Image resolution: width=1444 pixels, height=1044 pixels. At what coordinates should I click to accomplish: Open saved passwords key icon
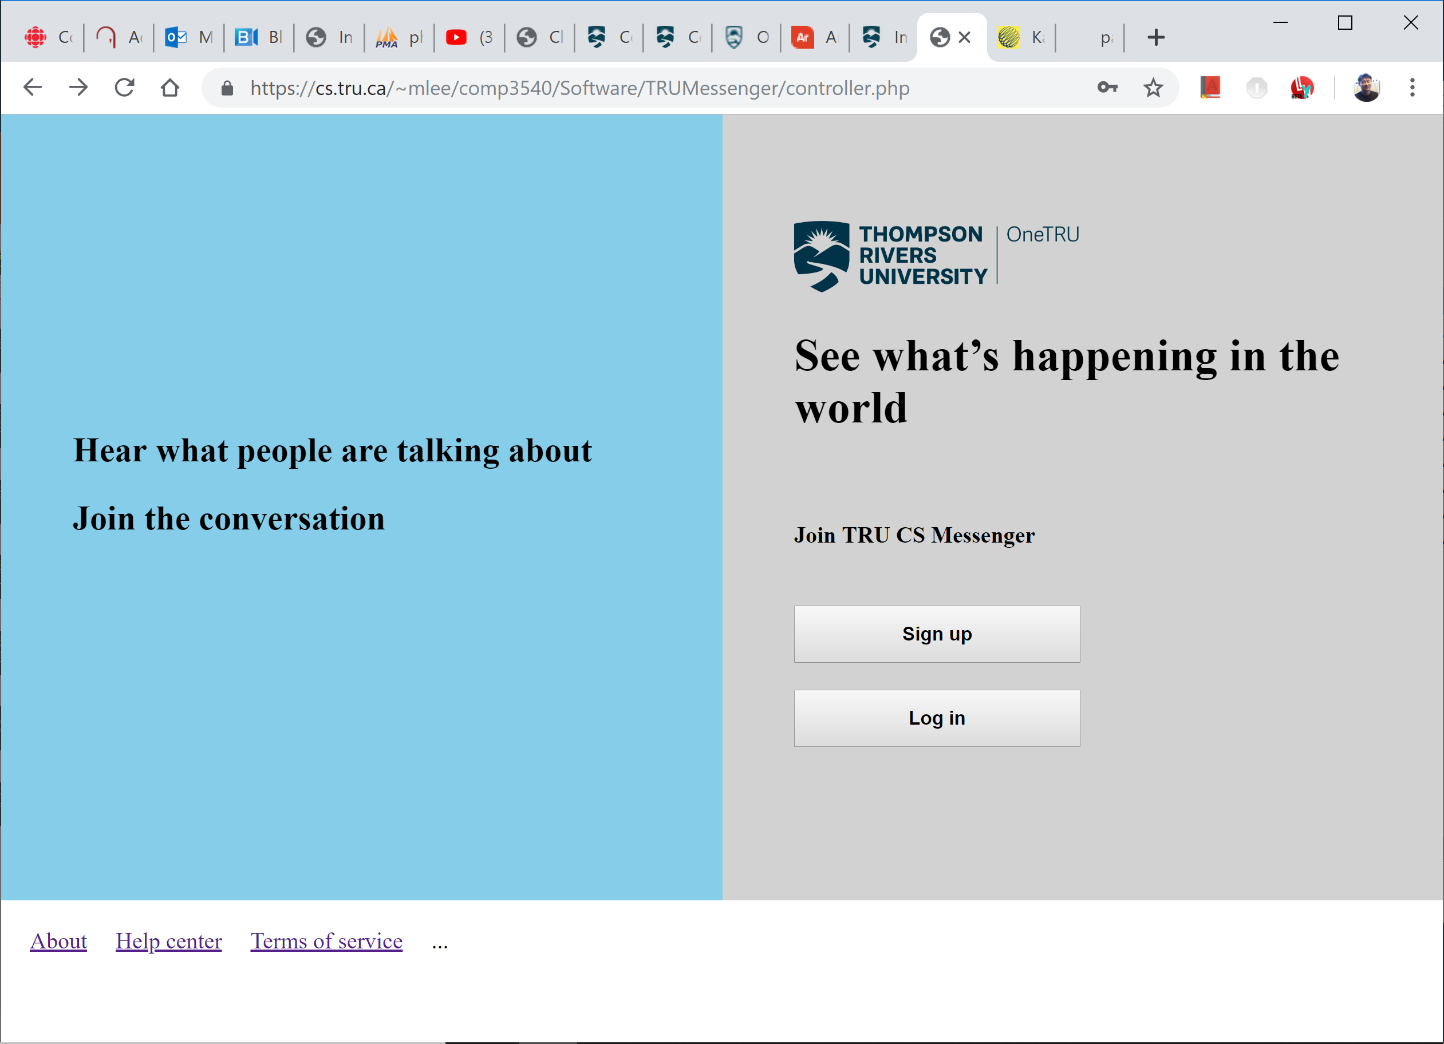(x=1107, y=88)
